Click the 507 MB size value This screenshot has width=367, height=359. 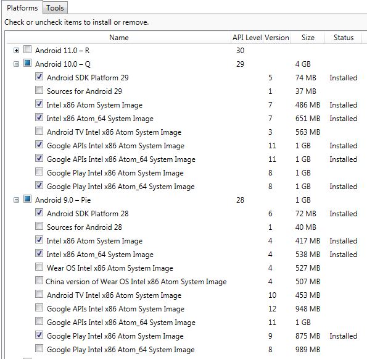coord(308,282)
